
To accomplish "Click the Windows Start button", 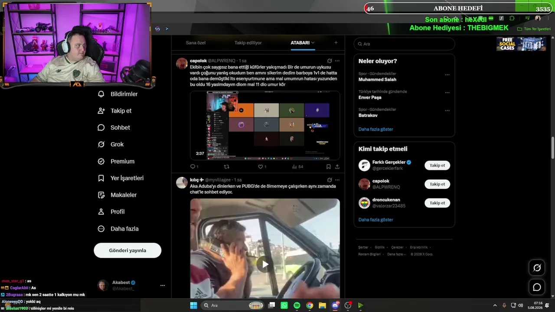I will 193,305.
